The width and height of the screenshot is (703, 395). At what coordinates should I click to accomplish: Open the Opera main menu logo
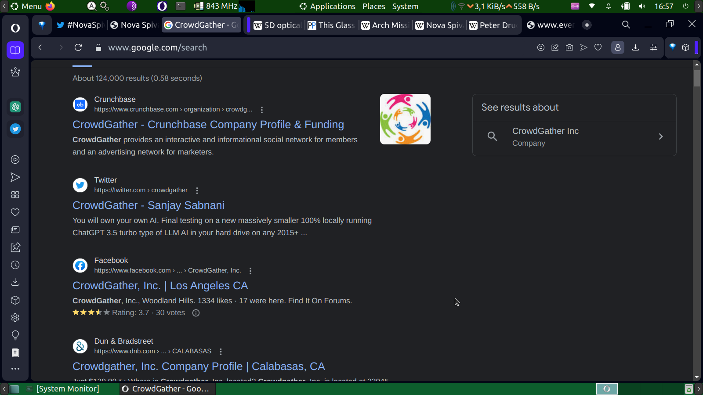[x=15, y=28]
